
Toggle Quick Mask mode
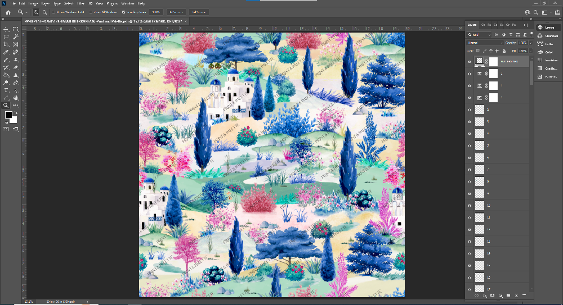point(6,129)
